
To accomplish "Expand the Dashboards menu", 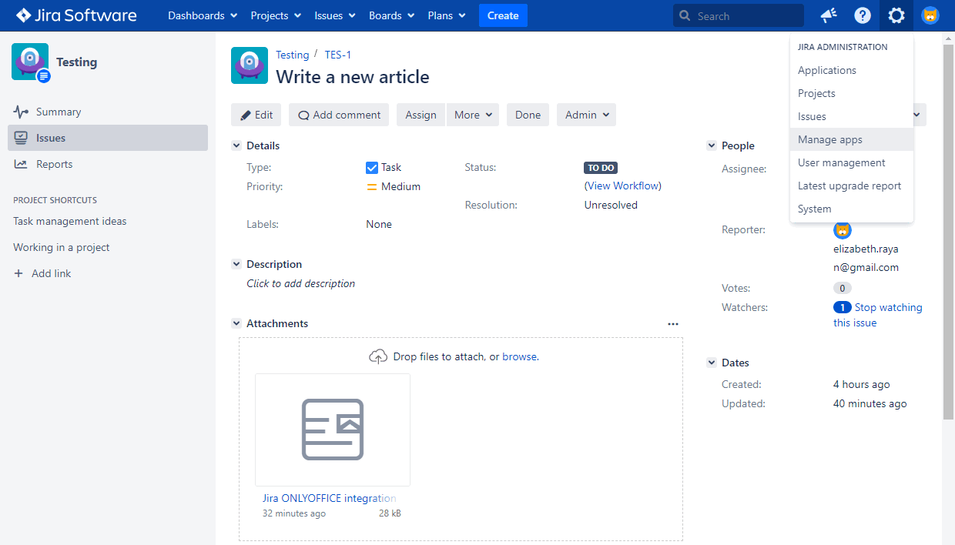I will tap(203, 15).
